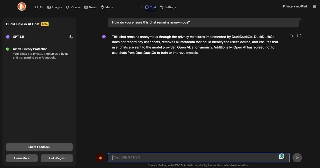The image size is (320, 168).
Task: Switch to the Images tab
Action: coord(55,6)
